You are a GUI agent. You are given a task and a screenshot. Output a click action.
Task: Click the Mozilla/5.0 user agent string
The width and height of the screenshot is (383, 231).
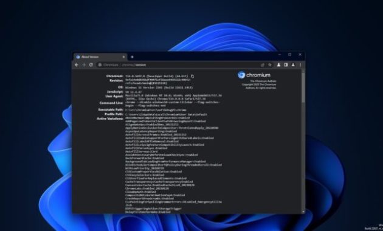click(x=173, y=97)
